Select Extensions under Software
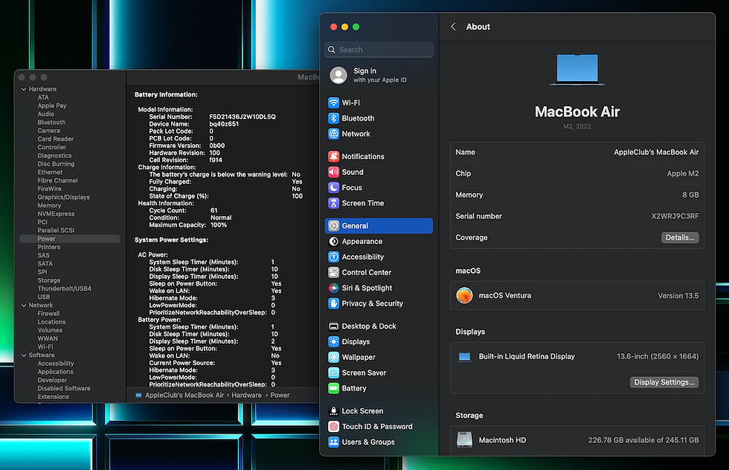Viewport: 729px width, 470px height. coord(54,397)
